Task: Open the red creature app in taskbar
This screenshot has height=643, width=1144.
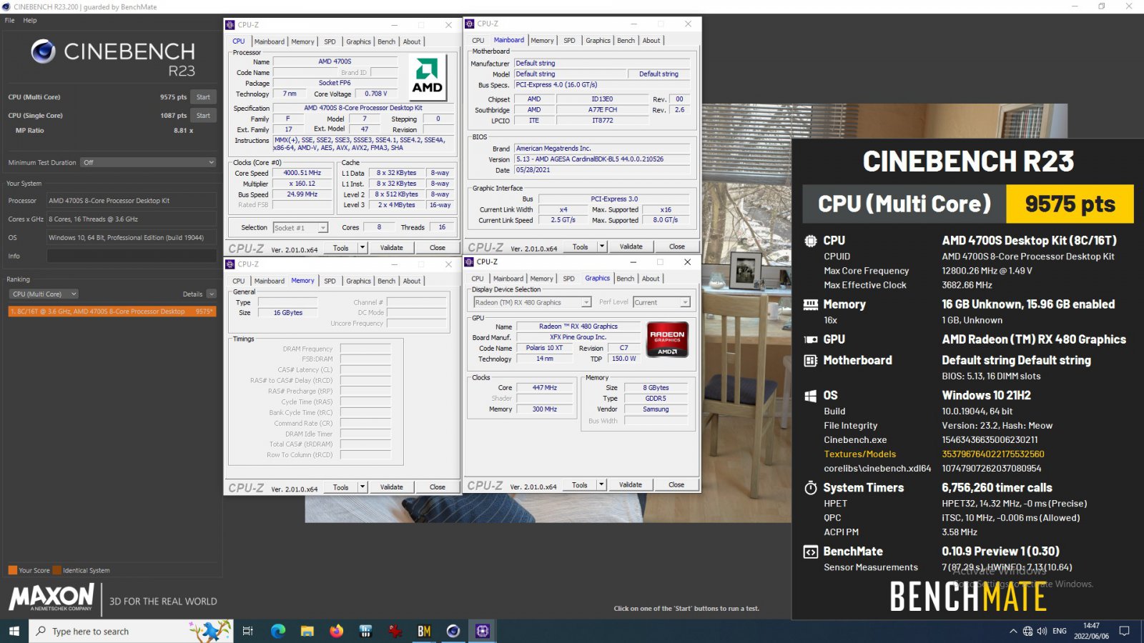Action: point(395,631)
